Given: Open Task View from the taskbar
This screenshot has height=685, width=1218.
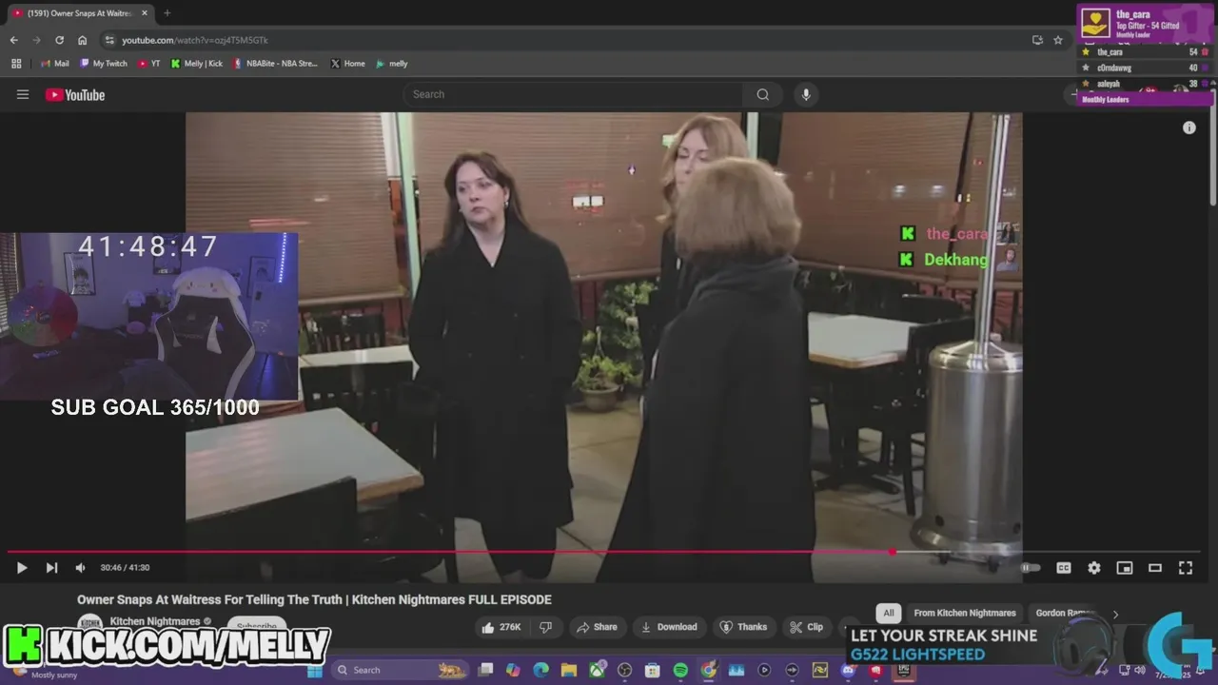Looking at the screenshot, I should [x=485, y=670].
